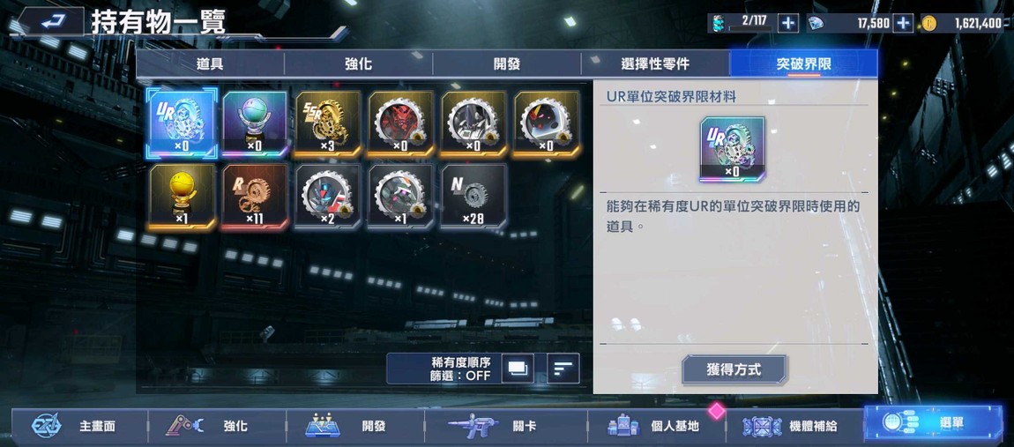This screenshot has width=1014, height=447.
Task: Add stamina with plus next to 2/117
Action: (787, 23)
